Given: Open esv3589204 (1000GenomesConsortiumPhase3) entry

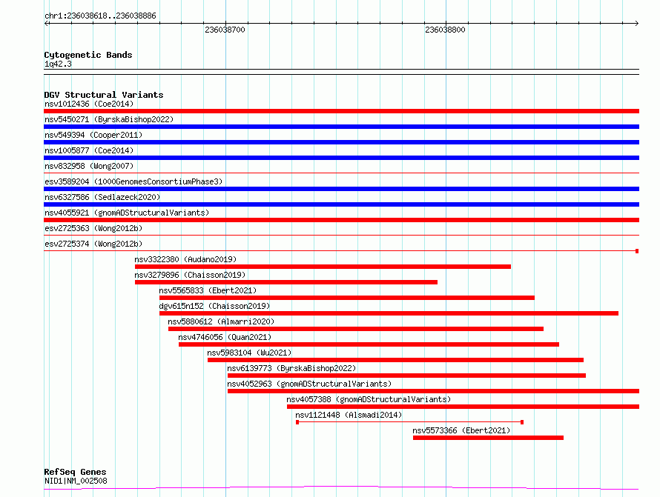Looking at the screenshot, I should pos(133,181).
